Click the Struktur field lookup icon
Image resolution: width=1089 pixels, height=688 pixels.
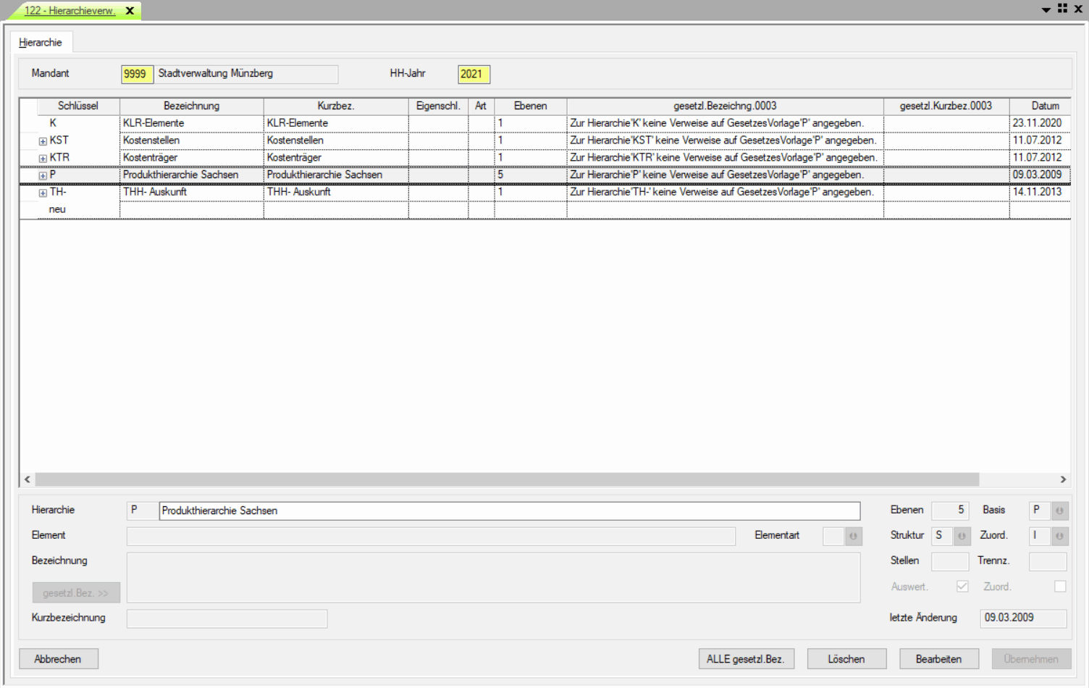[x=962, y=536]
